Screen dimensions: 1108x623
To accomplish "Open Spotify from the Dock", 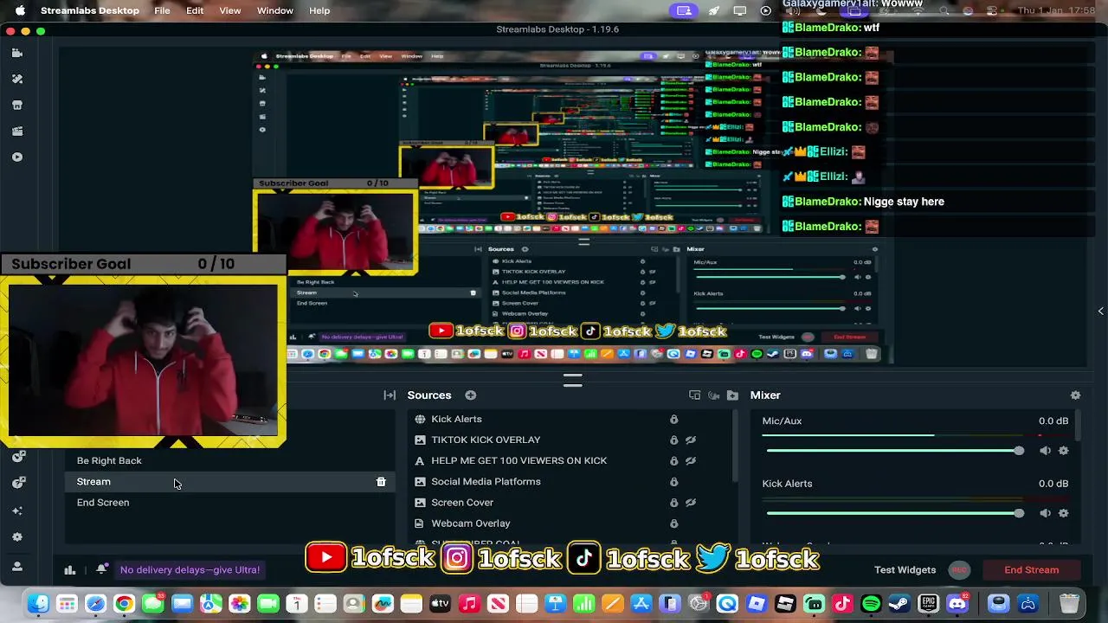I will 871,603.
